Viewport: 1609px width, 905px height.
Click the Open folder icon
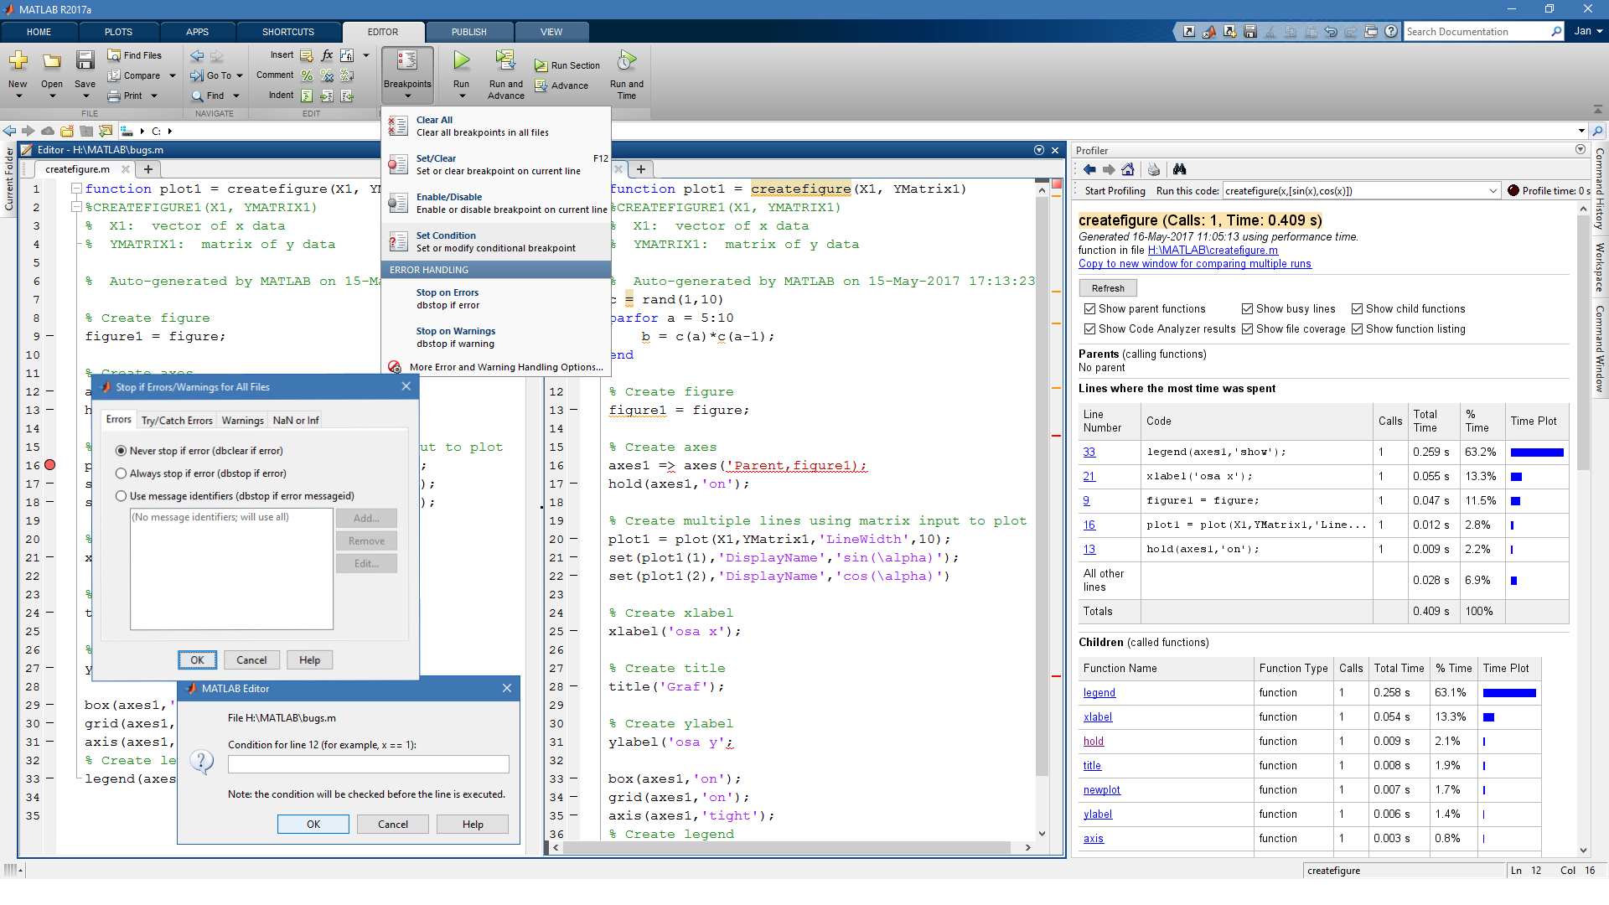coord(52,60)
